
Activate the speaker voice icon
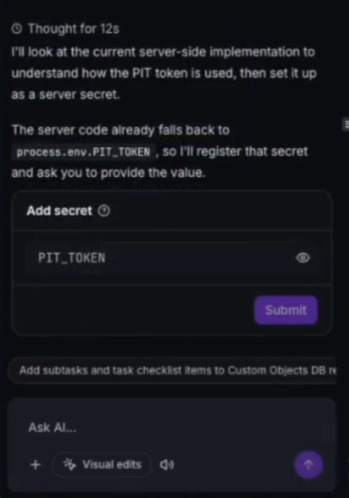167,465
